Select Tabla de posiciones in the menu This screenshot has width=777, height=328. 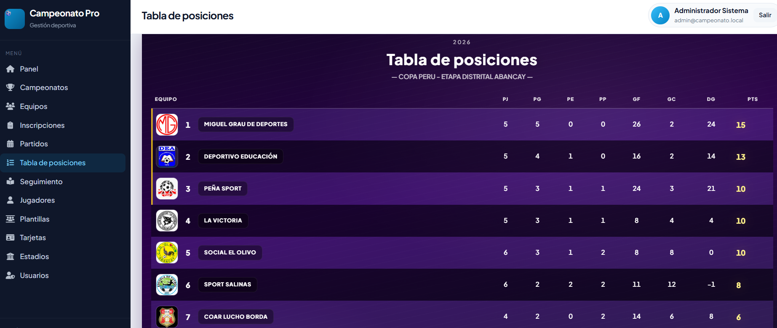click(x=52, y=162)
